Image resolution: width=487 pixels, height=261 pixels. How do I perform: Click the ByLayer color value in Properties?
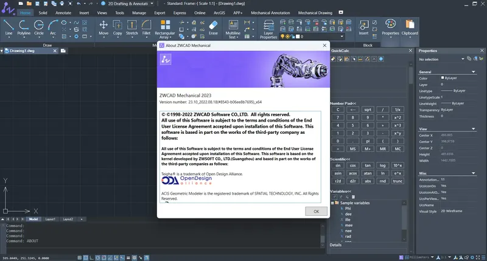(450, 78)
